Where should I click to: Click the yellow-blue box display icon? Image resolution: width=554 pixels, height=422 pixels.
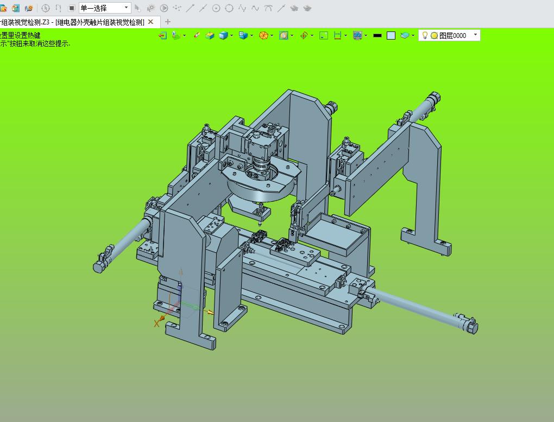click(210, 35)
